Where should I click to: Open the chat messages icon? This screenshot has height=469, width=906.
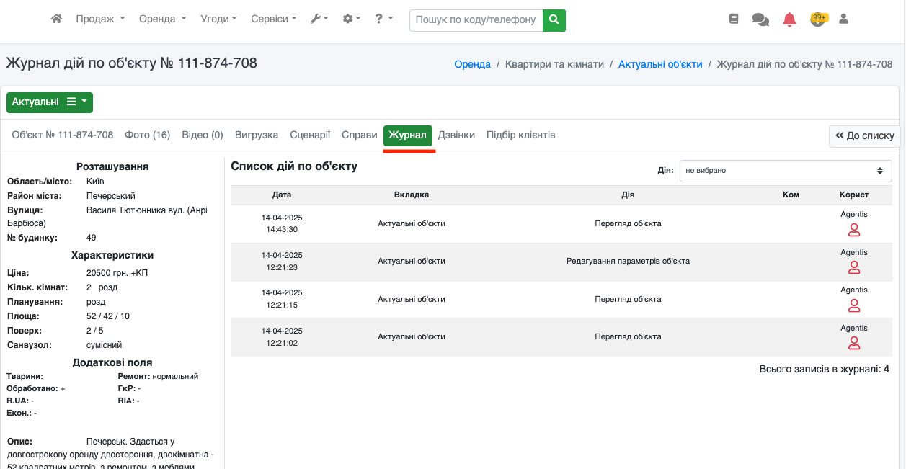pyautogui.click(x=760, y=19)
